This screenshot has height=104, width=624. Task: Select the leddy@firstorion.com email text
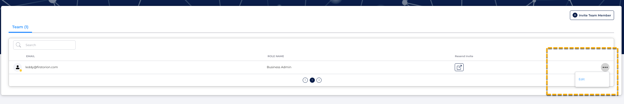(x=41, y=67)
